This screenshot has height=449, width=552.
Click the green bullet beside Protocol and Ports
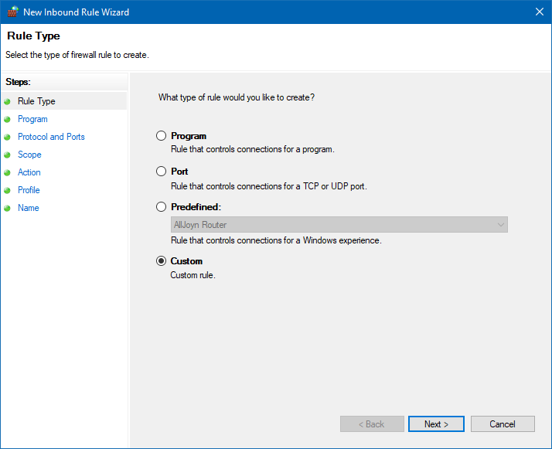click(x=8, y=137)
